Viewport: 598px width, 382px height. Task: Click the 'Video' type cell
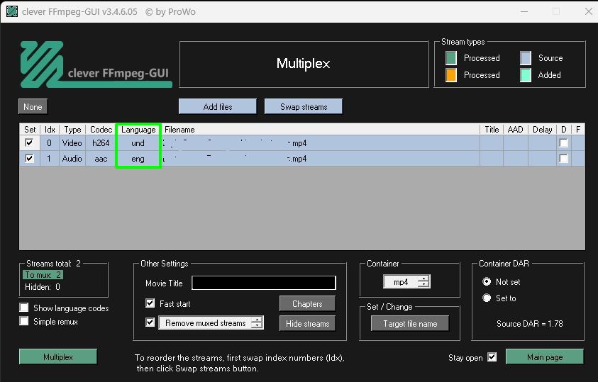[x=72, y=143]
